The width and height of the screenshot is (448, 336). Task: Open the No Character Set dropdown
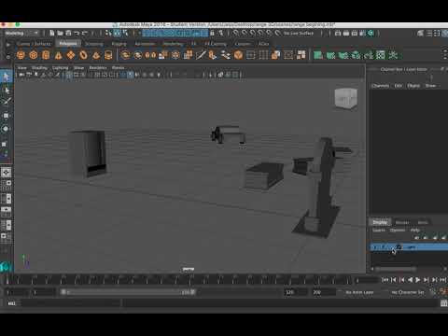(x=408, y=292)
